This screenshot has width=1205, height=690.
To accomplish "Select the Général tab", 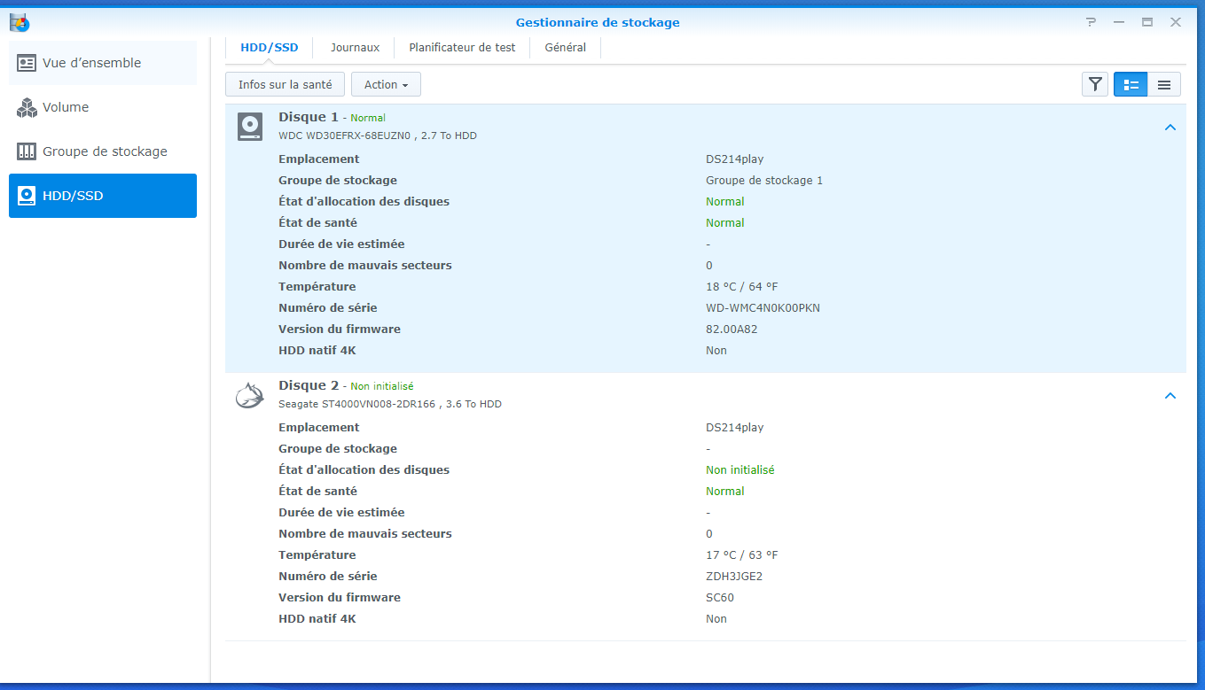I will [x=565, y=48].
